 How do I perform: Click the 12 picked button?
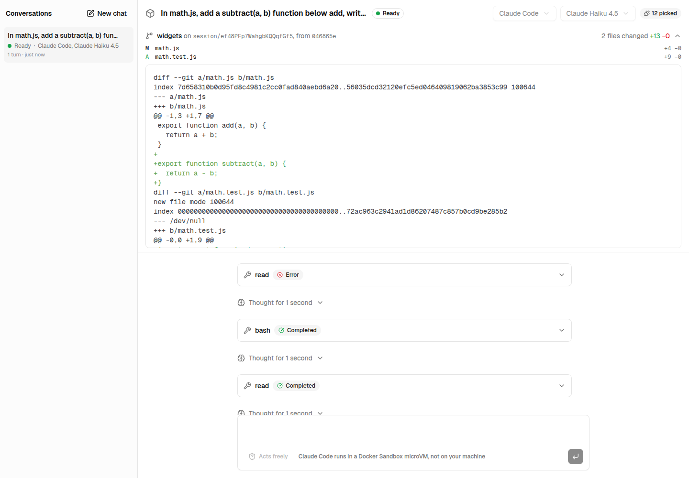pos(660,13)
